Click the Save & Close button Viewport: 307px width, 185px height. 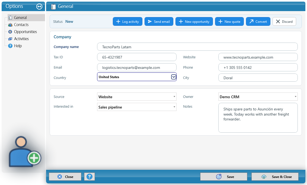(275, 177)
